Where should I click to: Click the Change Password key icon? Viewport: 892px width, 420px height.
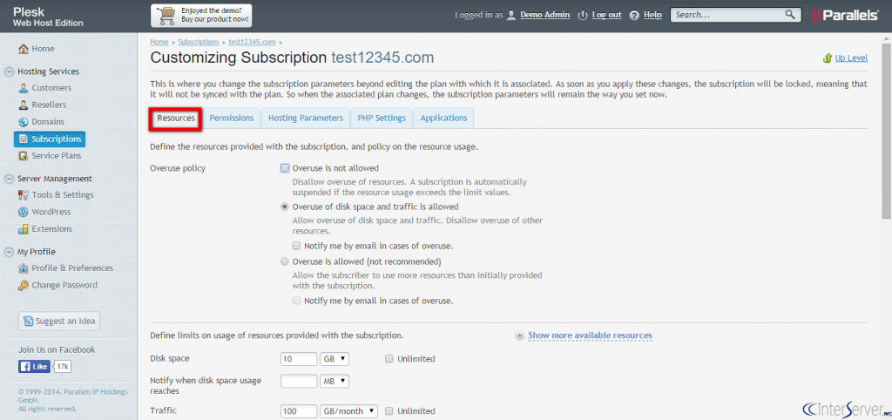[x=24, y=286]
